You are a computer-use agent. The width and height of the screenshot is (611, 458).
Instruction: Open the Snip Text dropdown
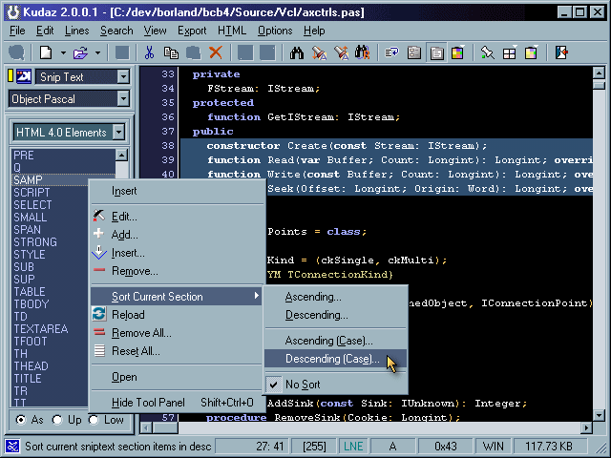pos(123,76)
